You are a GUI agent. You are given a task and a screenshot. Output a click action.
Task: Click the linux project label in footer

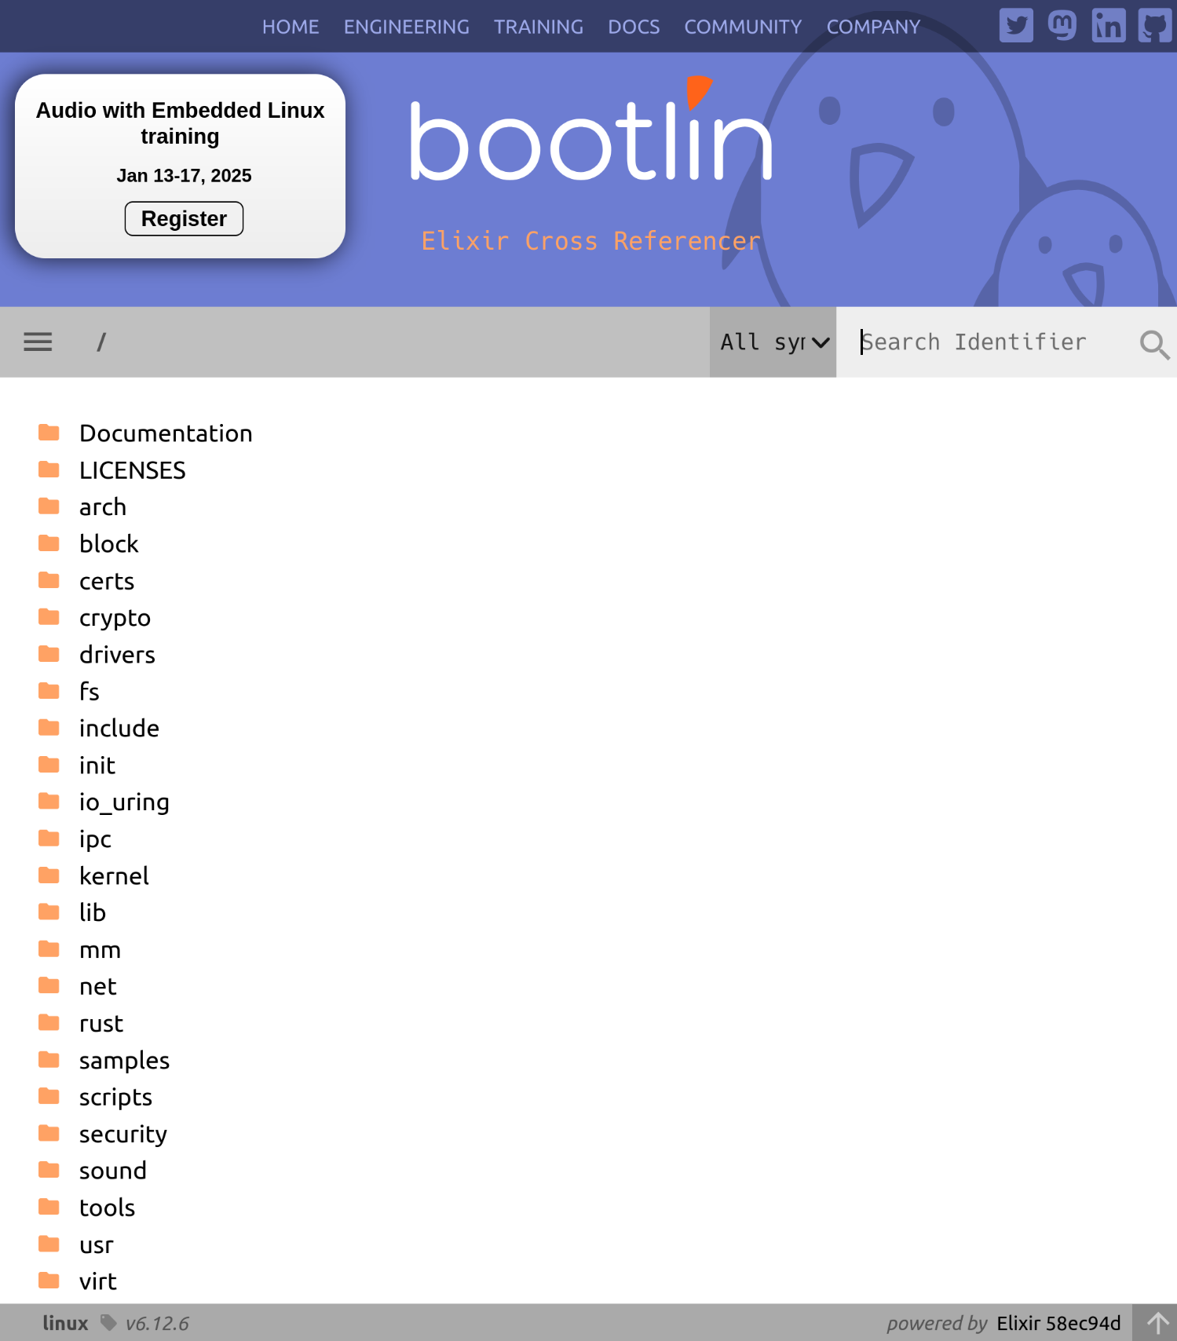65,1323
